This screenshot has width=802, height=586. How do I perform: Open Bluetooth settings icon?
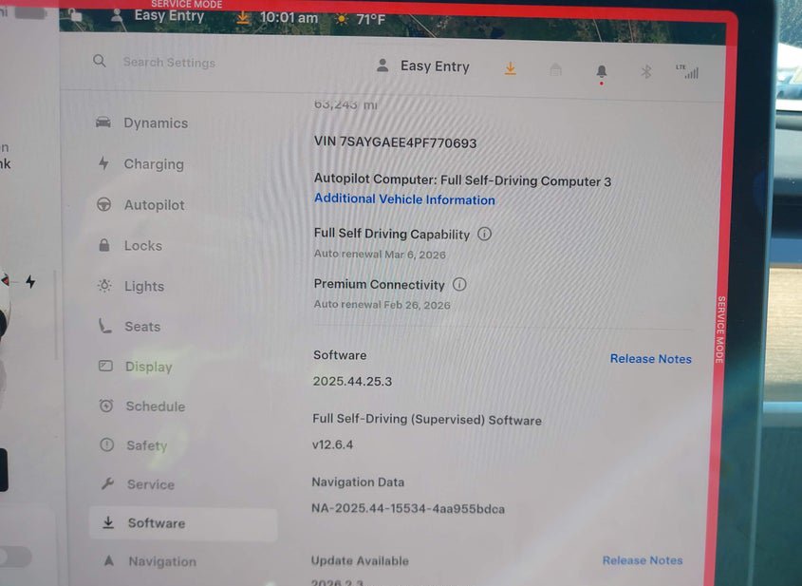point(646,71)
